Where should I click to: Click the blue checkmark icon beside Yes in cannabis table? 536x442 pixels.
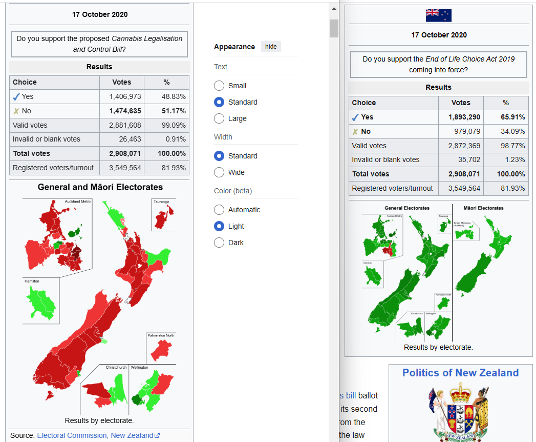click(x=16, y=97)
